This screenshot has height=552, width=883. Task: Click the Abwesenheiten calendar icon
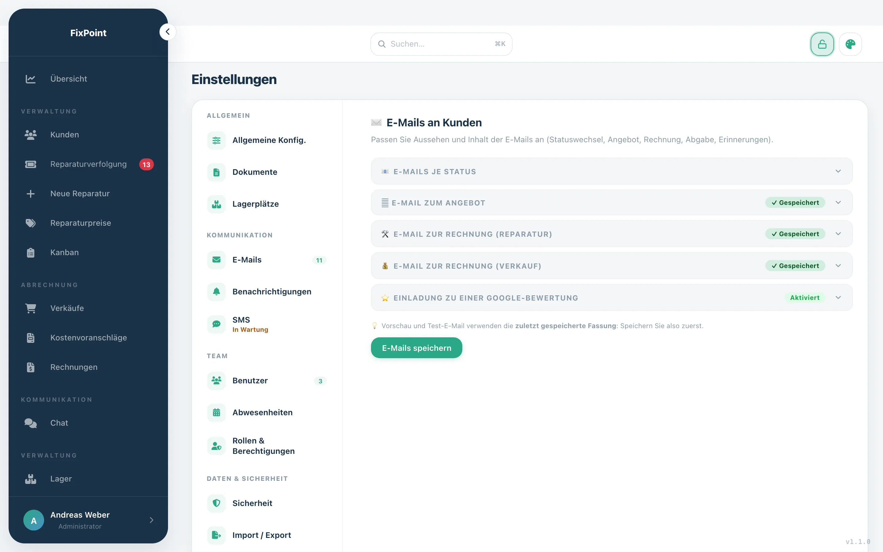tap(216, 412)
